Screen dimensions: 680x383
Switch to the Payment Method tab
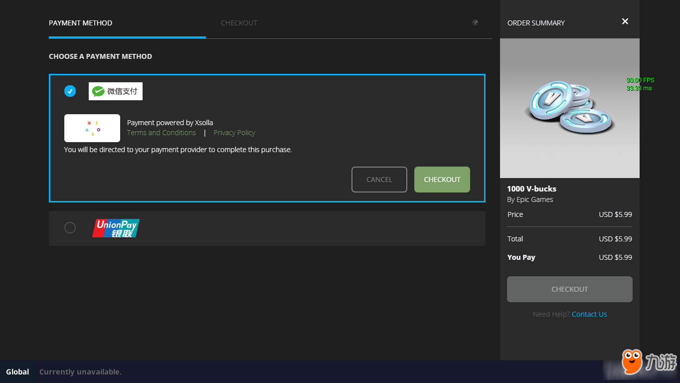80,23
